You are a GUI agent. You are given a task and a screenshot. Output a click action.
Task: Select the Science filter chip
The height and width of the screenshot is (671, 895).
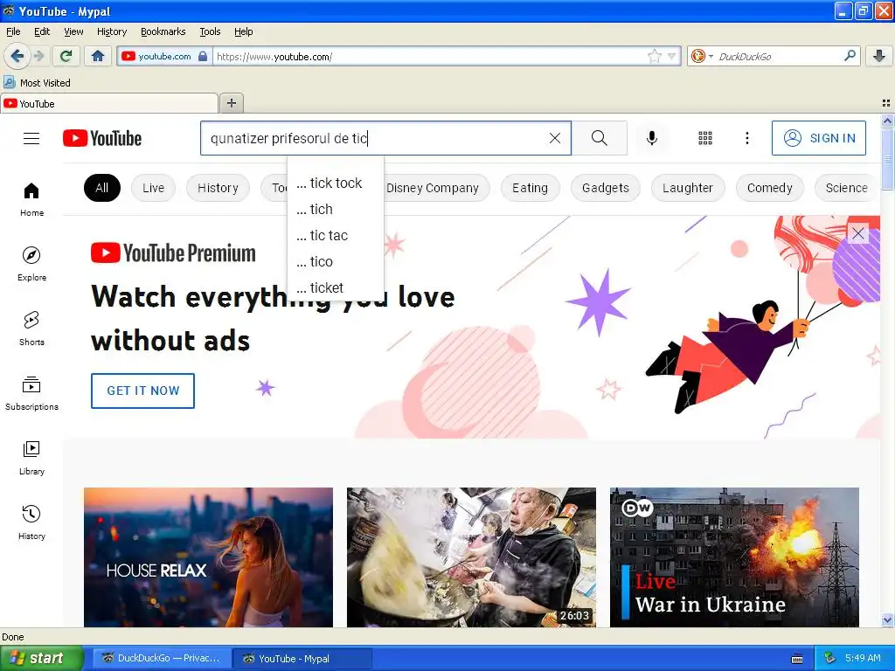(846, 188)
